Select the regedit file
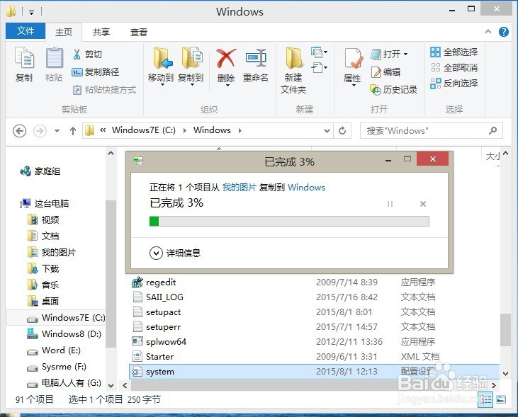This screenshot has width=518, height=417. (x=154, y=282)
